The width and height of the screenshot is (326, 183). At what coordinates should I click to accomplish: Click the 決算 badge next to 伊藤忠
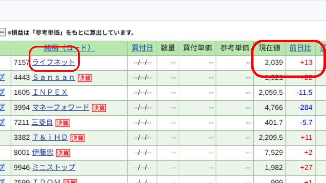click(63, 153)
